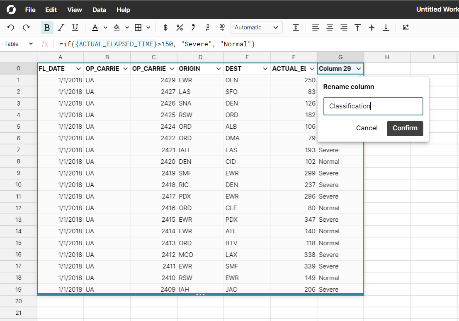Viewport: 459px width, 321px height.
Task: Toggle Bold formatting
Action: click(47, 28)
